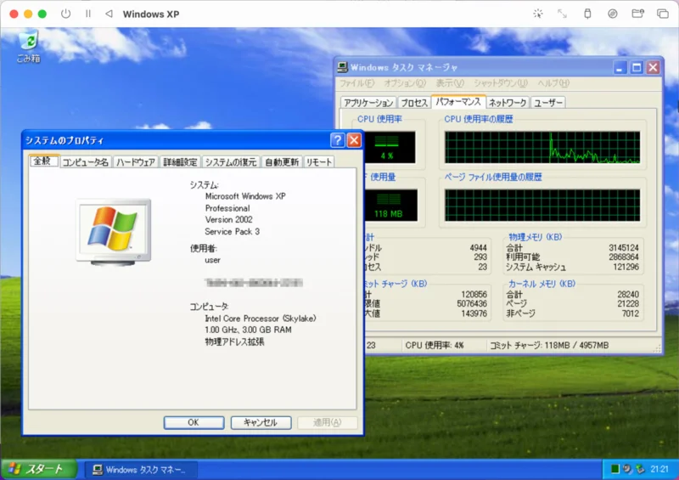Open the Recycle Bin desktop icon
679x480 pixels.
(29, 47)
